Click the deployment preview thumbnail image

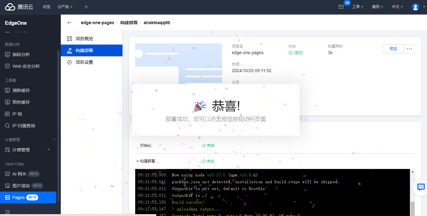179,63
